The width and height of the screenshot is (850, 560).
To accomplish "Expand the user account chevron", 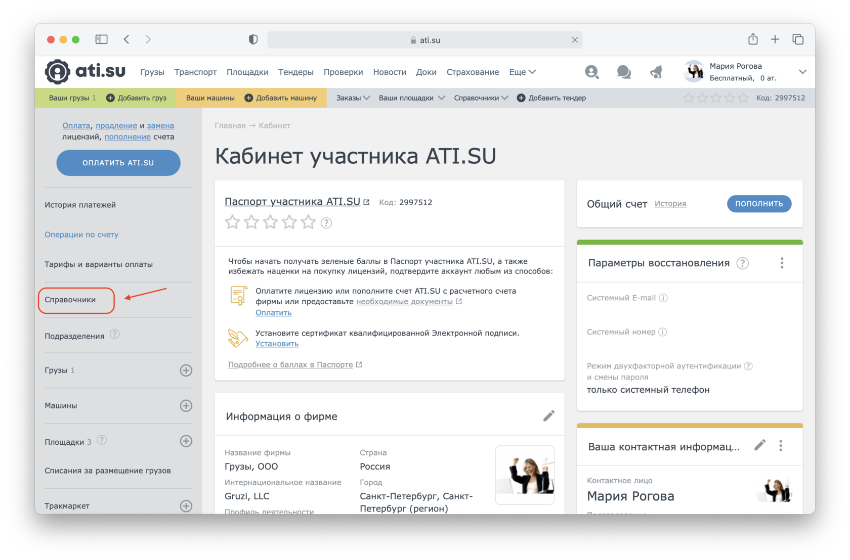I will (x=802, y=72).
